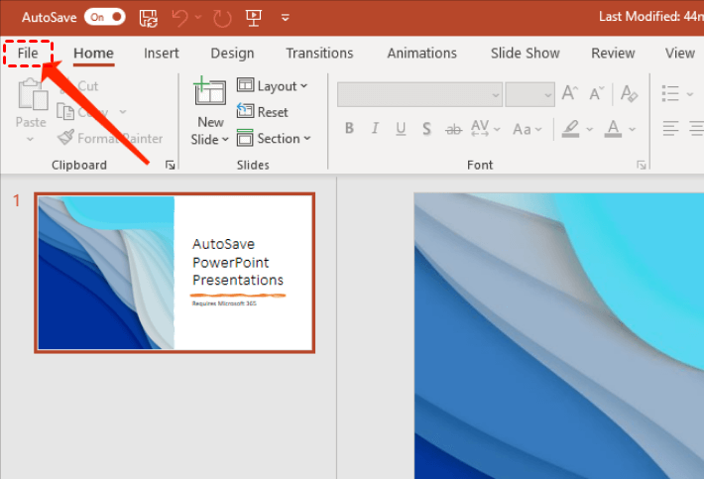Viewport: 704px width, 479px height.
Task: Open font color dropdown arrow
Action: [x=633, y=129]
